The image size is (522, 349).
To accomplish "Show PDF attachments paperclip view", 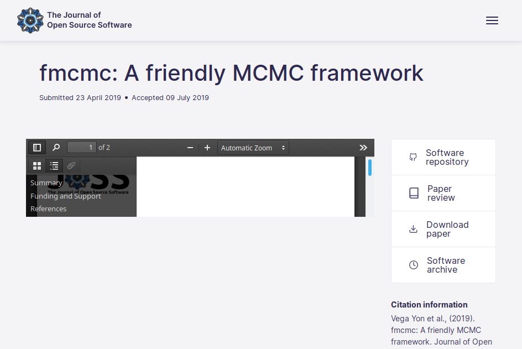I will (x=71, y=165).
